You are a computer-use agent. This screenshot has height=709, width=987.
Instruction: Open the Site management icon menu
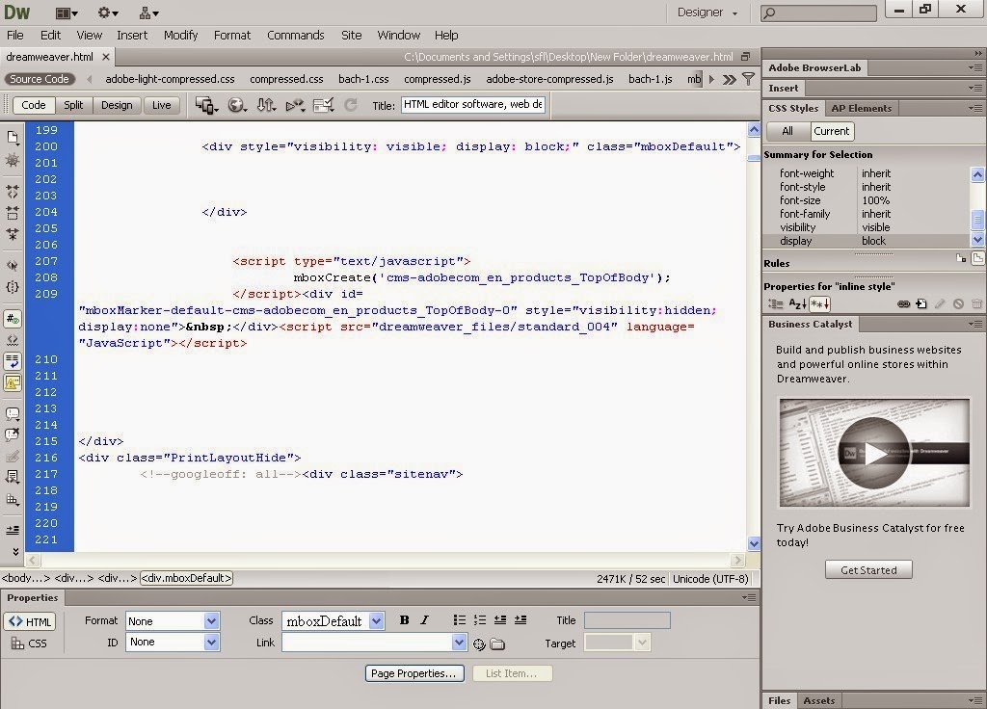[148, 13]
